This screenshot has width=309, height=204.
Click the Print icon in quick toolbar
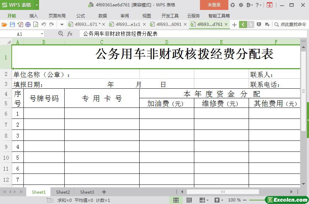pos(28,24)
